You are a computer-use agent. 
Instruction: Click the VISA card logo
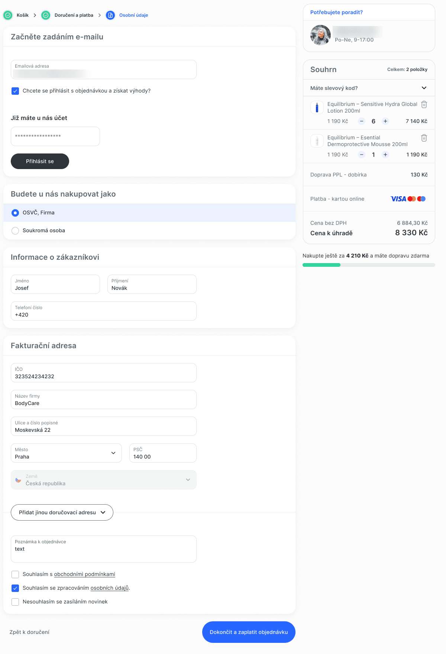pyautogui.click(x=398, y=199)
